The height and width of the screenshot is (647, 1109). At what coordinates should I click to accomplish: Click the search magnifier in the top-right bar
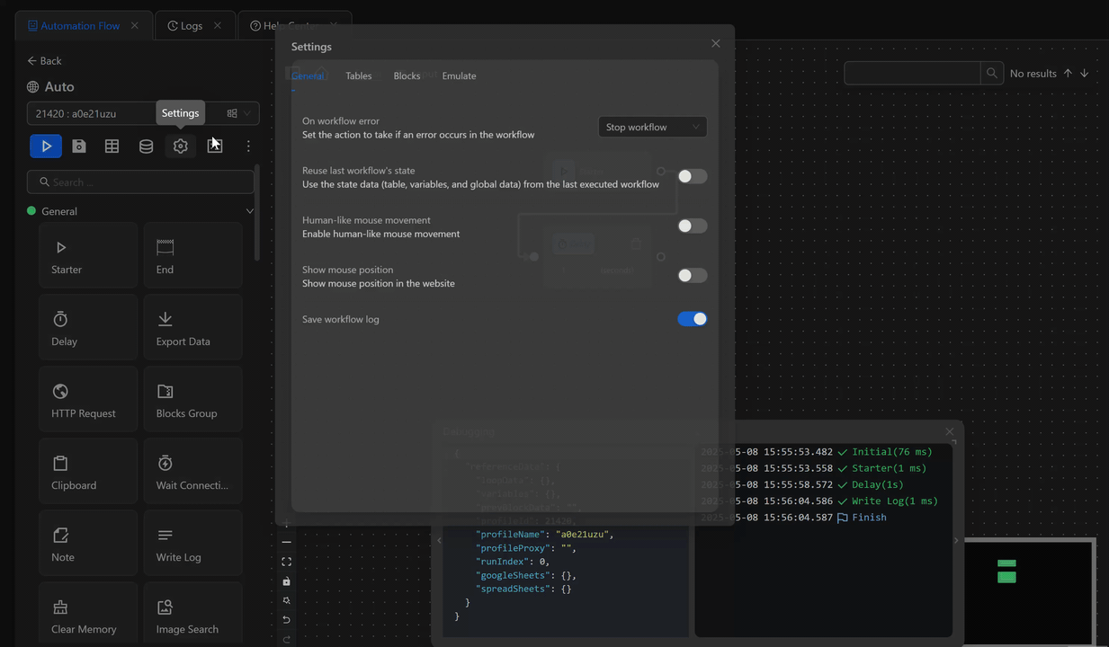(991, 73)
